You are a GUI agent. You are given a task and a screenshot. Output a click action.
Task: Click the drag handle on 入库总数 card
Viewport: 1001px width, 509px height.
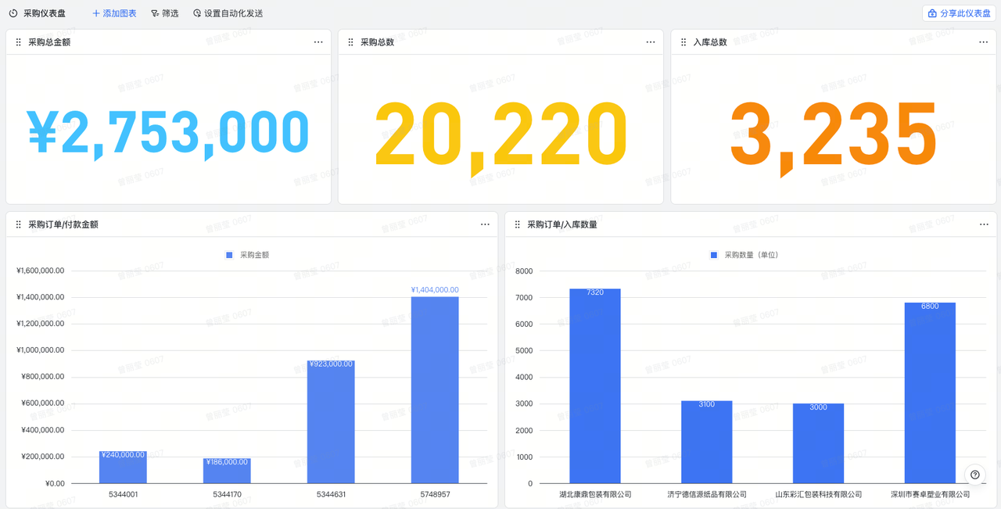[x=683, y=42]
